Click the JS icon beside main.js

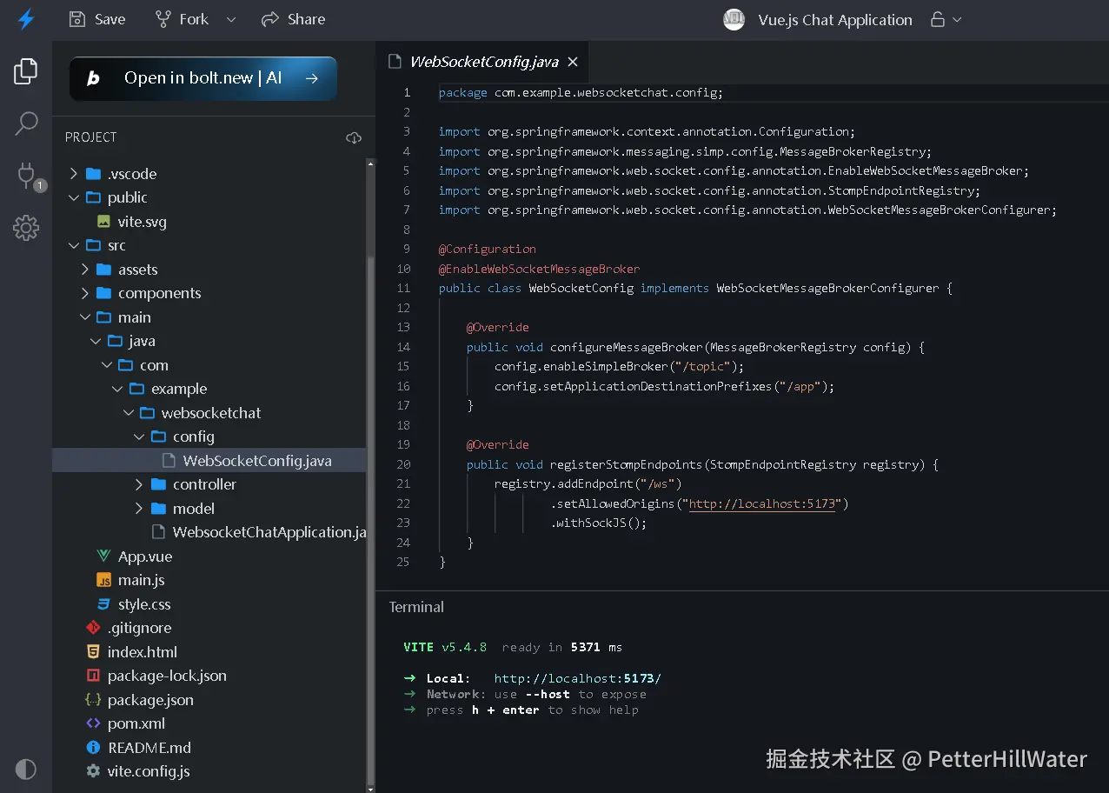click(104, 580)
